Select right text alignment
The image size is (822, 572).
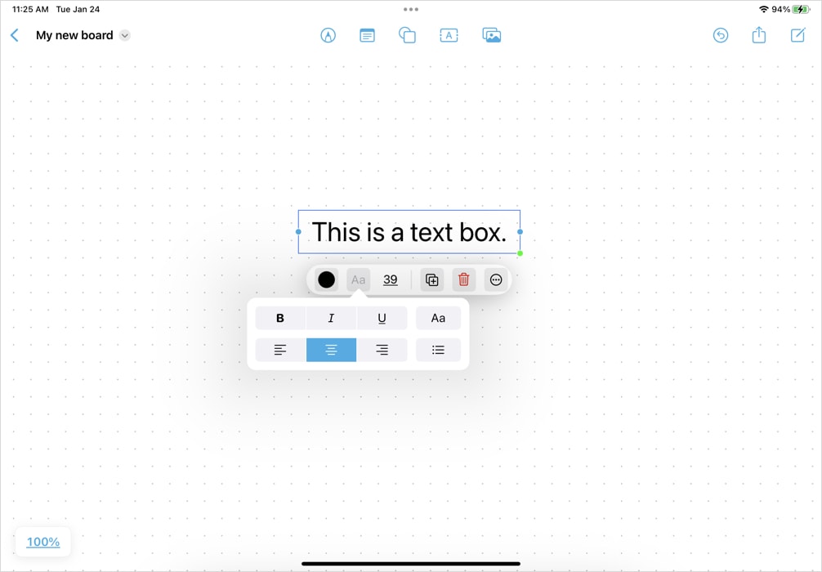point(382,350)
